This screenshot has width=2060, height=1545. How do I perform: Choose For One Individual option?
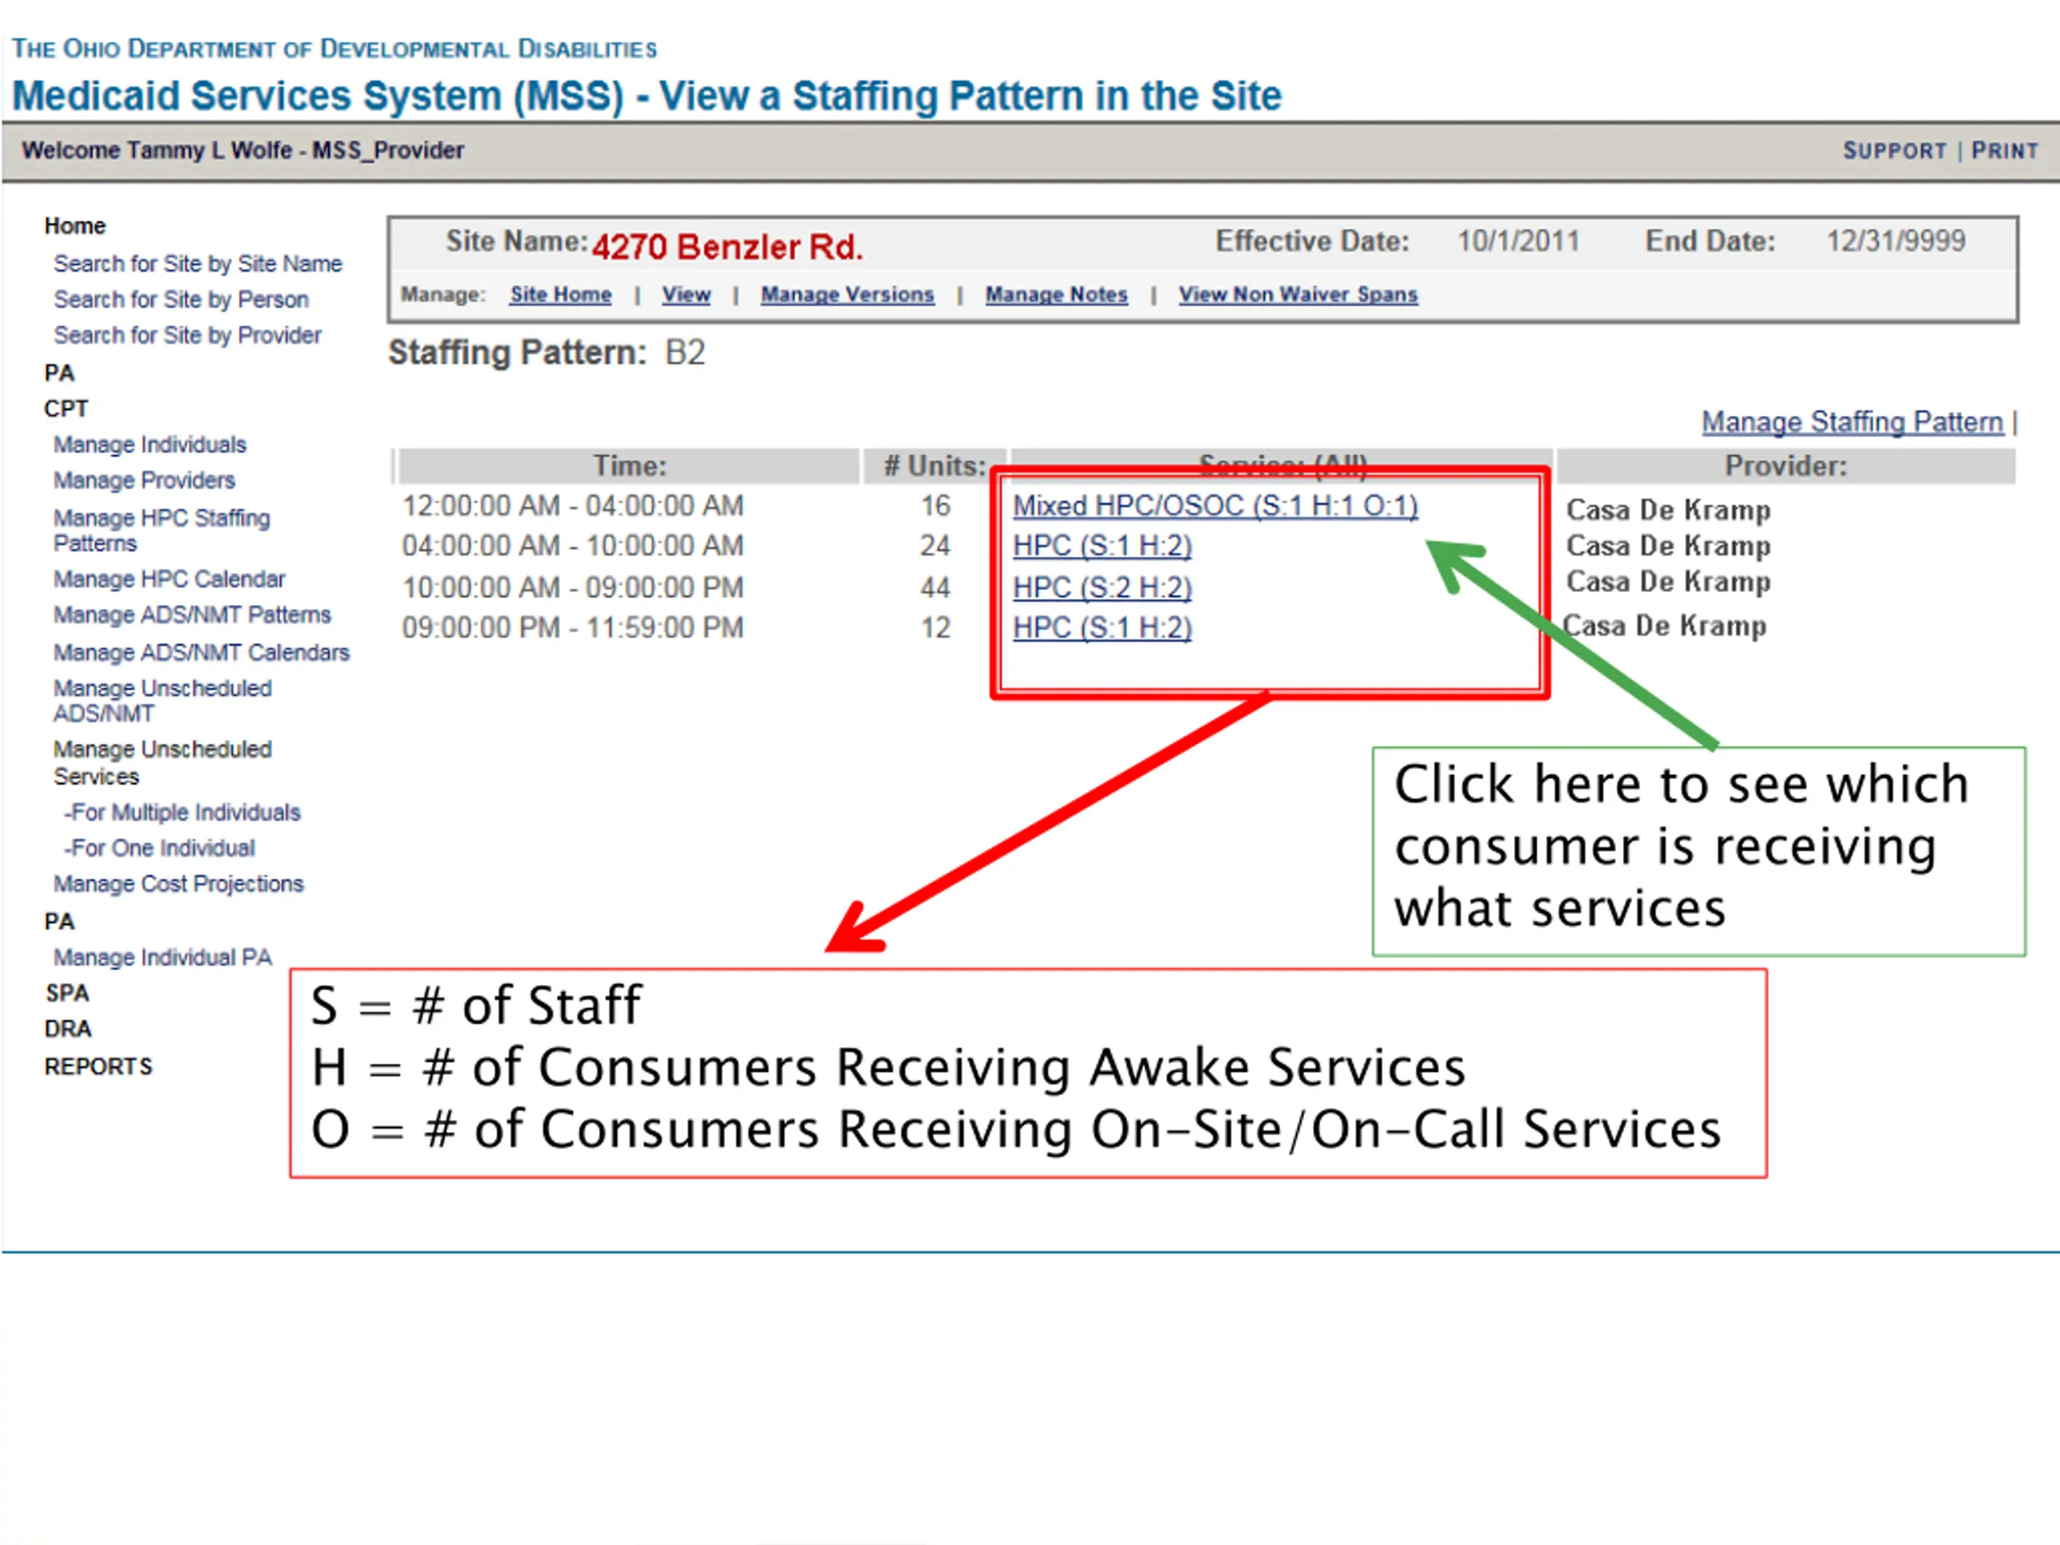[x=159, y=847]
